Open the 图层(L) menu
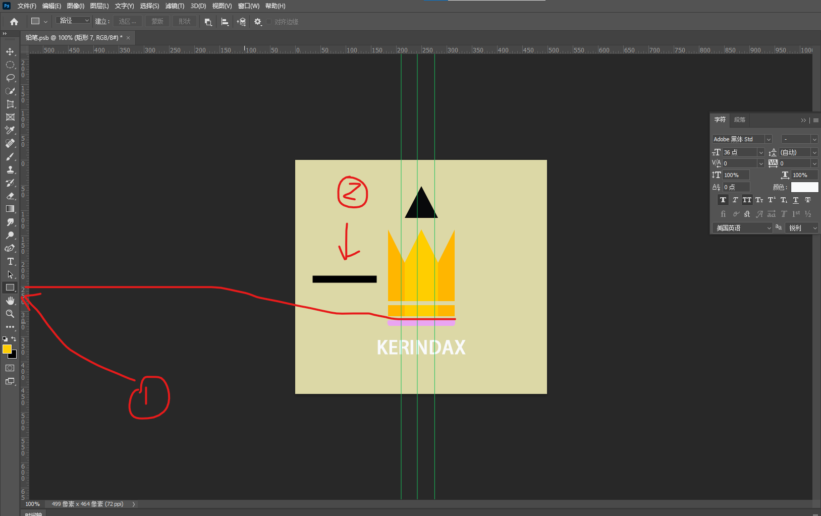821x516 pixels. click(99, 6)
